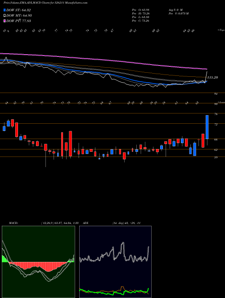Click the 80 price axis label
This screenshot has width=225, height=298.
[216, 104]
